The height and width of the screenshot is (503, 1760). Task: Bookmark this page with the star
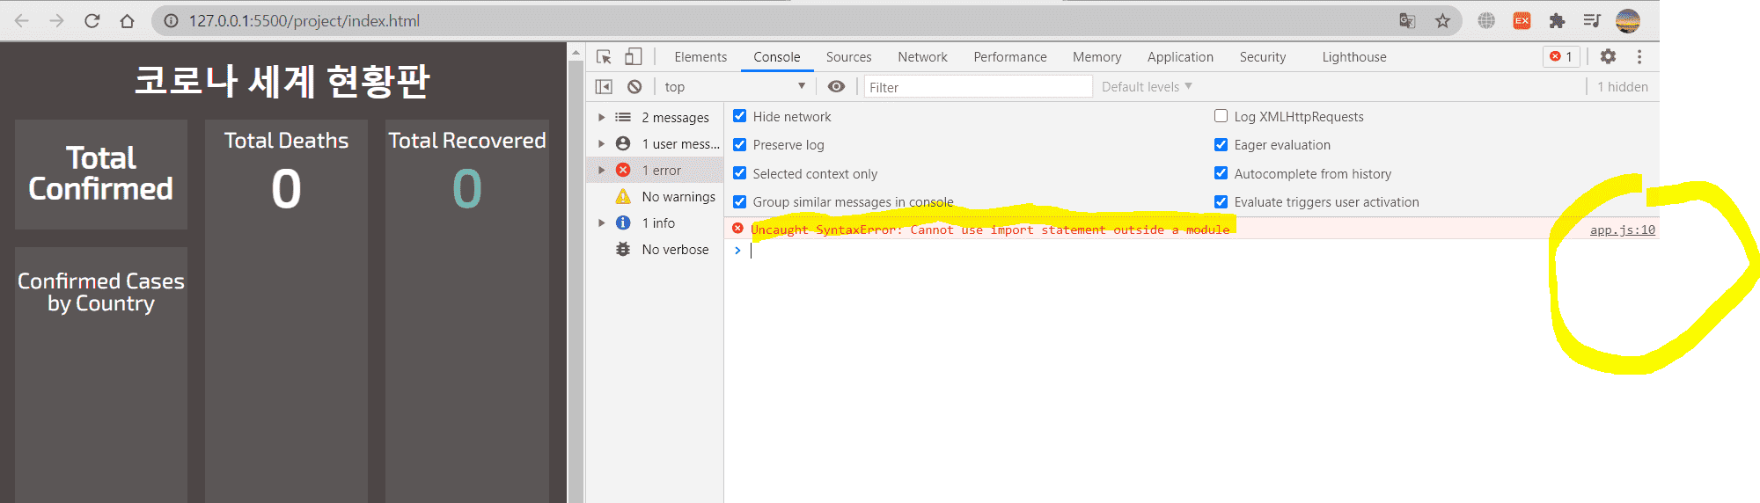pos(1442,21)
